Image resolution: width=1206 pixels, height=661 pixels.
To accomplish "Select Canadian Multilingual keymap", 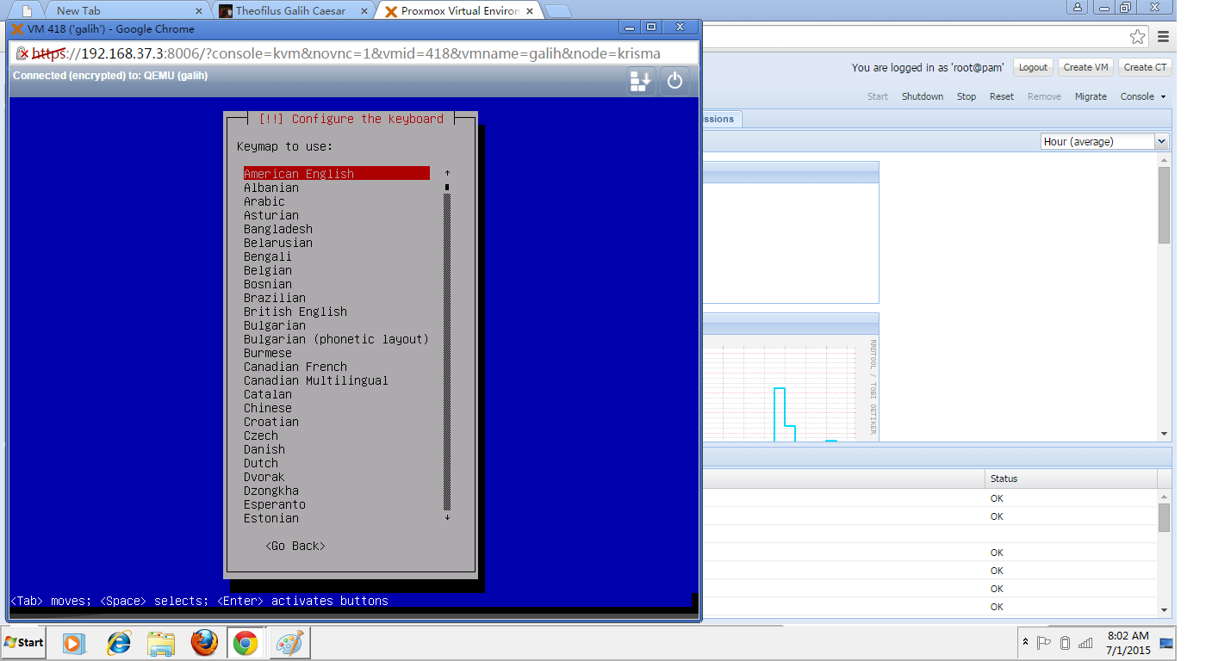I will (316, 380).
